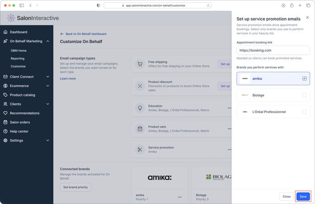Click the Service promotion scissors icon
The width and height of the screenshot is (315, 204).
pyautogui.click(x=140, y=150)
